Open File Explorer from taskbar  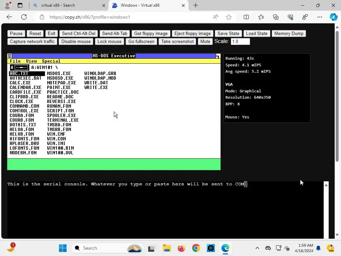click(167, 248)
